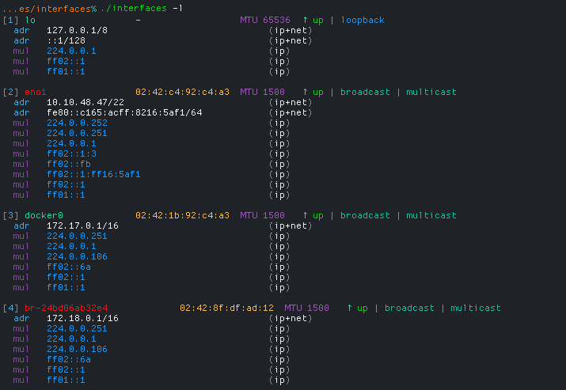
Task: Select MAC address '02:42:1b:92:c4:a3'
Action: pos(182,215)
